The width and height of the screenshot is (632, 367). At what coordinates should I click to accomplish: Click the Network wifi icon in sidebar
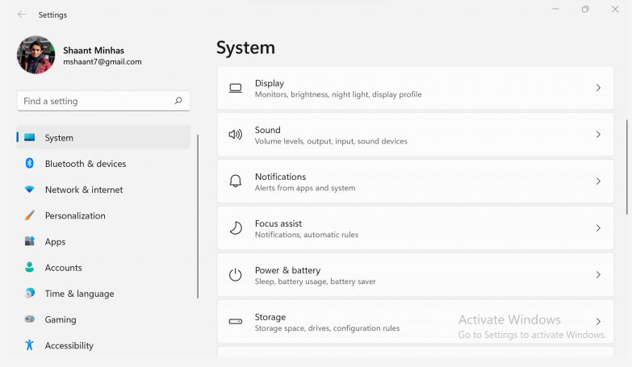tap(29, 190)
